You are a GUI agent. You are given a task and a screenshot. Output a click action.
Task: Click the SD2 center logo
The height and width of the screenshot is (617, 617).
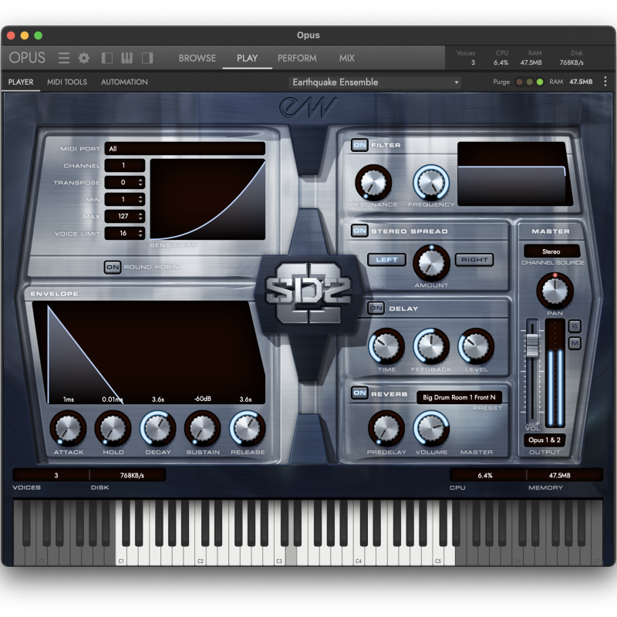308,294
